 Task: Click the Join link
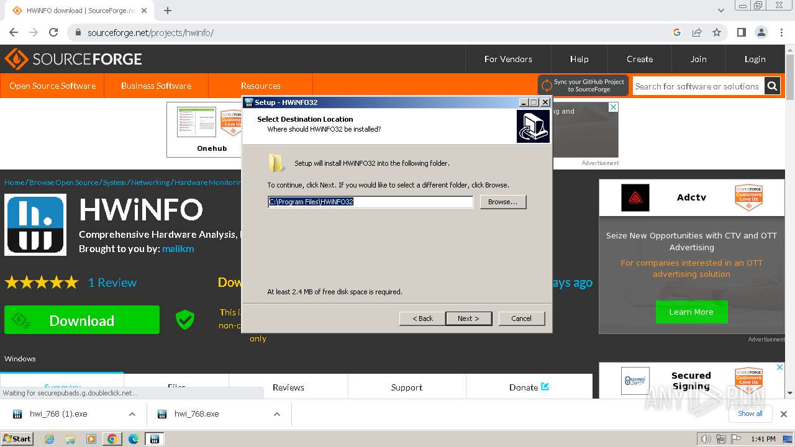click(x=698, y=59)
